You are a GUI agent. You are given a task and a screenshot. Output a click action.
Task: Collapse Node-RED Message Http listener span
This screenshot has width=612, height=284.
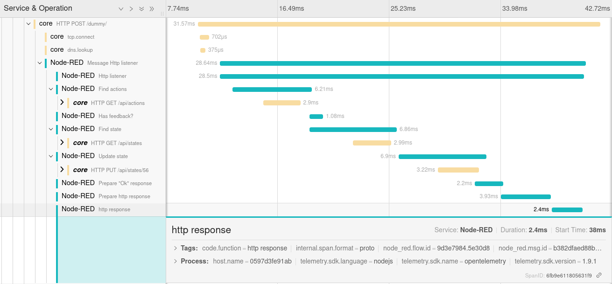click(x=40, y=63)
